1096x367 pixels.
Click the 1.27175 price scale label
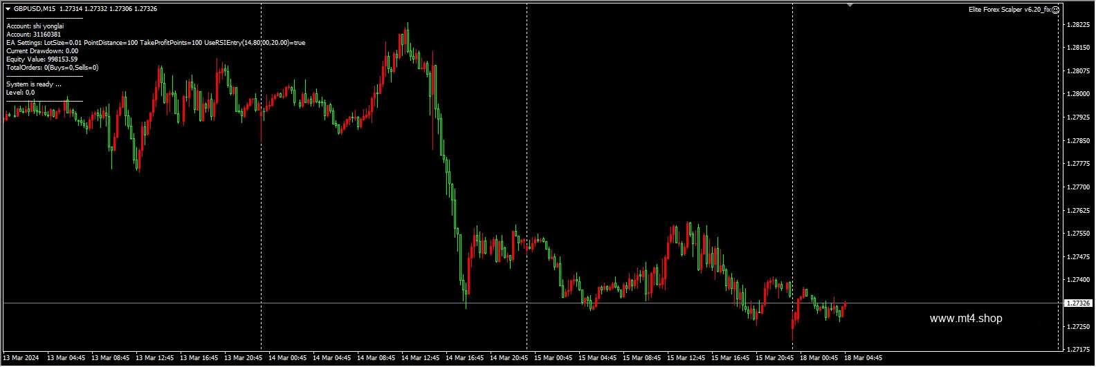1079,350
